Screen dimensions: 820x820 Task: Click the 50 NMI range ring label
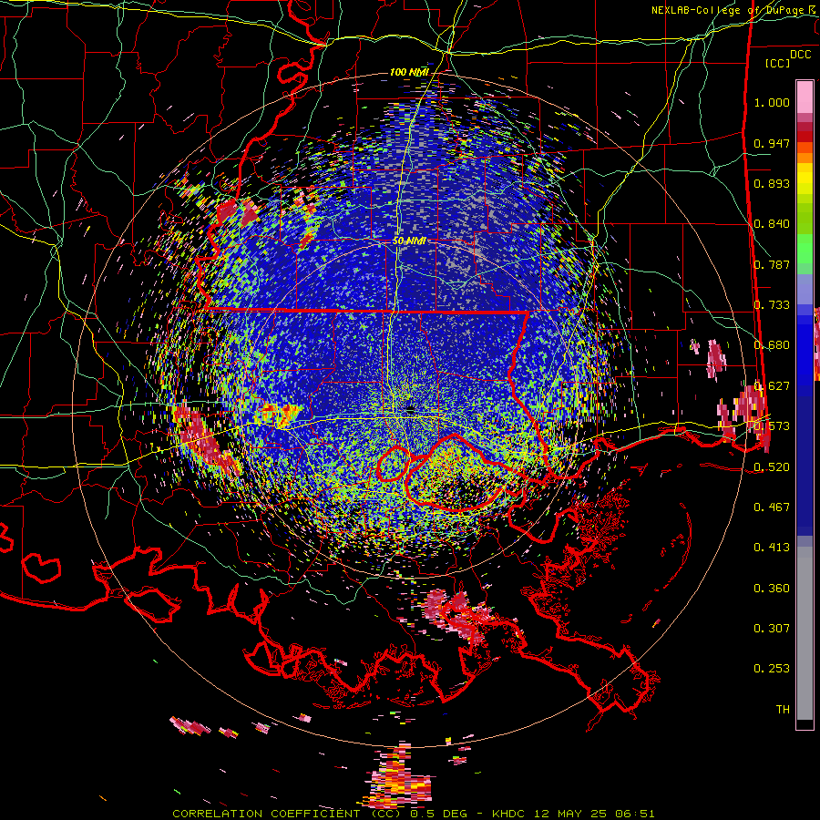coord(409,241)
